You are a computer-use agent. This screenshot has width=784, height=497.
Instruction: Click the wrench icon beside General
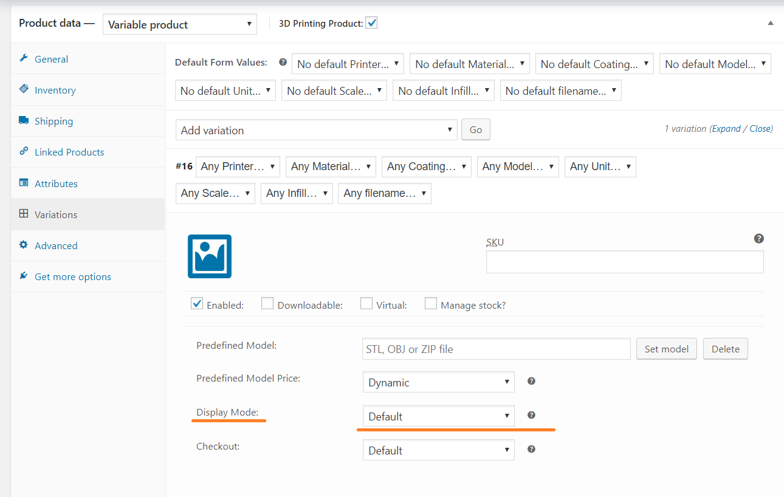tap(24, 58)
